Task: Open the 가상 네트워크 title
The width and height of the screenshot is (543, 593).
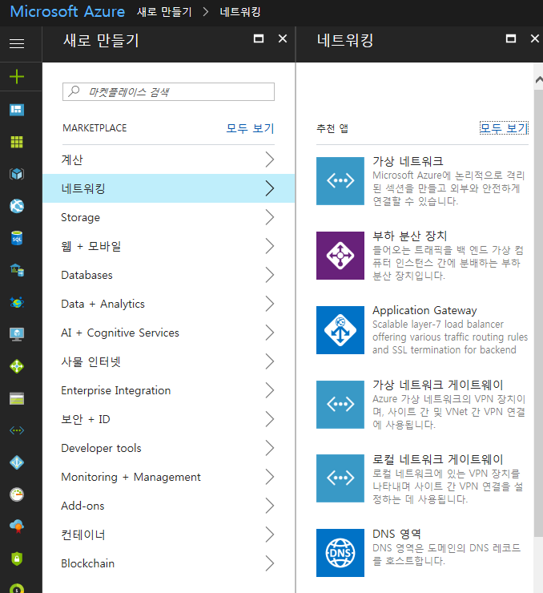Action: pyautogui.click(x=408, y=162)
